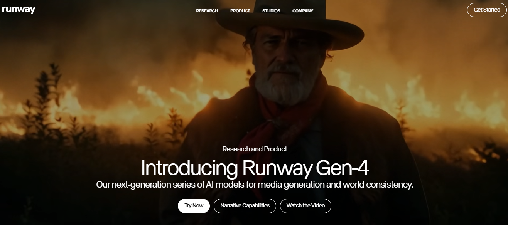
Task: Click the Get Started button
Action: [487, 10]
